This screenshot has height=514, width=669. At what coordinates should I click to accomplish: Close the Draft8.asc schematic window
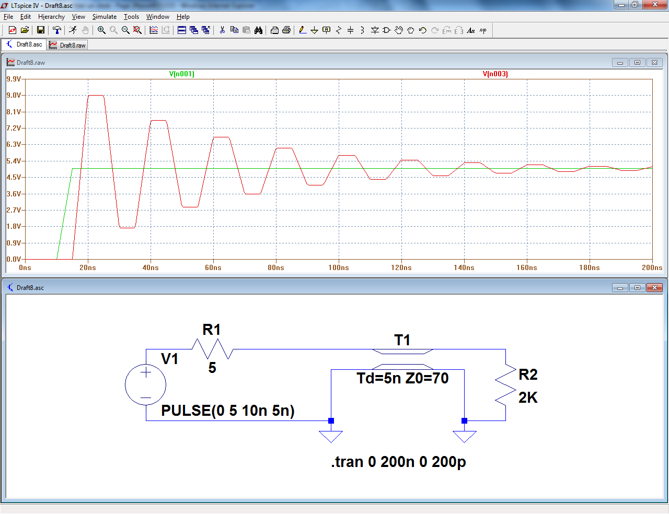point(654,287)
